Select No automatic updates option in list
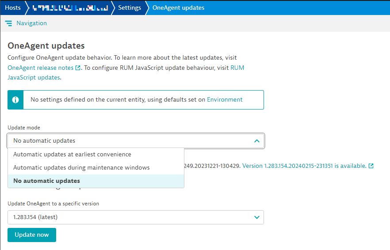 pyautogui.click(x=96, y=181)
